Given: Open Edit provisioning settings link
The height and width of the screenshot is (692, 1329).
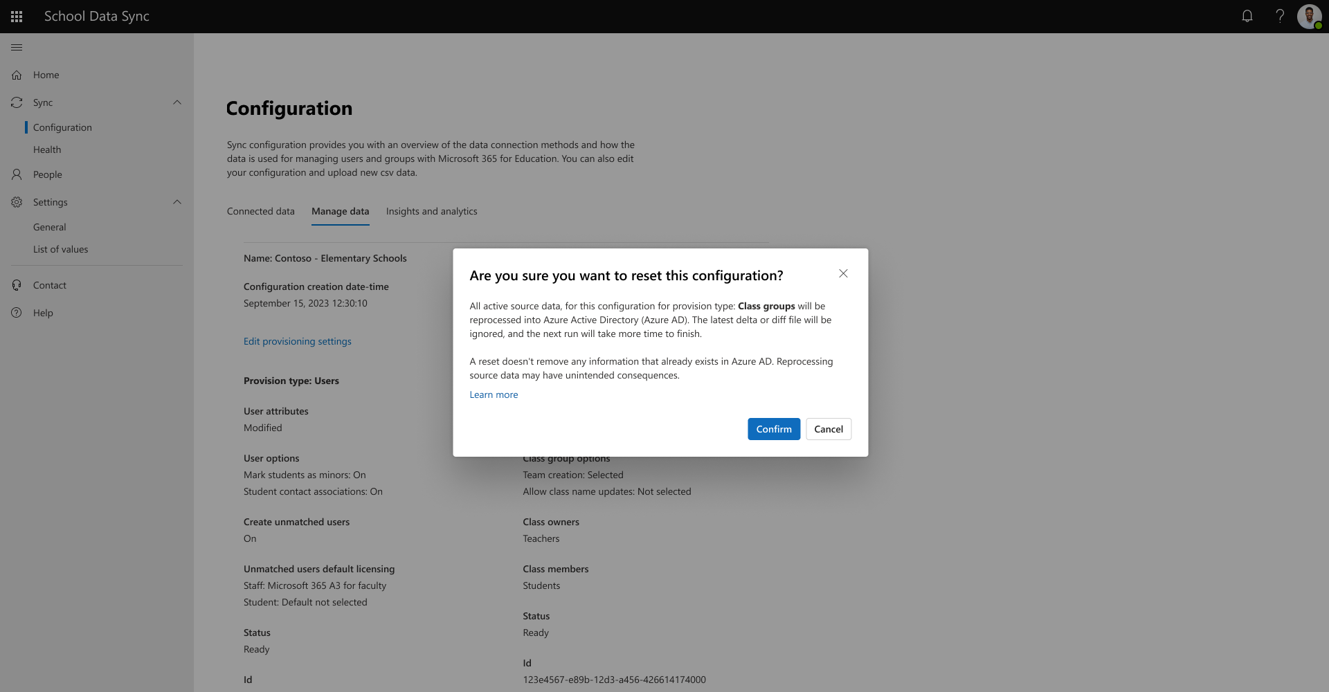Looking at the screenshot, I should tap(298, 341).
